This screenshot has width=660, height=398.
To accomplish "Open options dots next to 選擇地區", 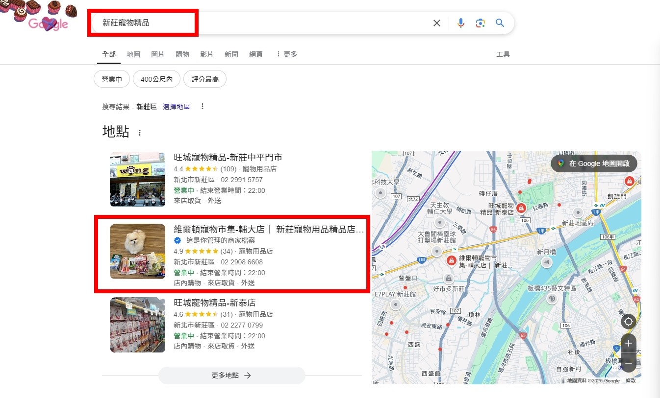I will tap(203, 106).
